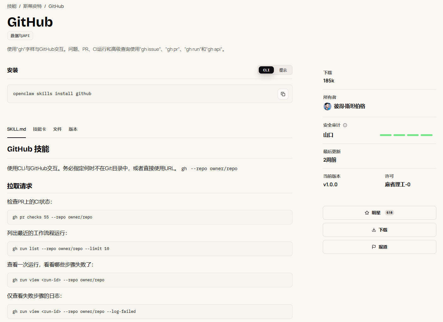Viewport: 443px width, 322px height.
Task: Click the downloads count 185k
Action: 328,81
